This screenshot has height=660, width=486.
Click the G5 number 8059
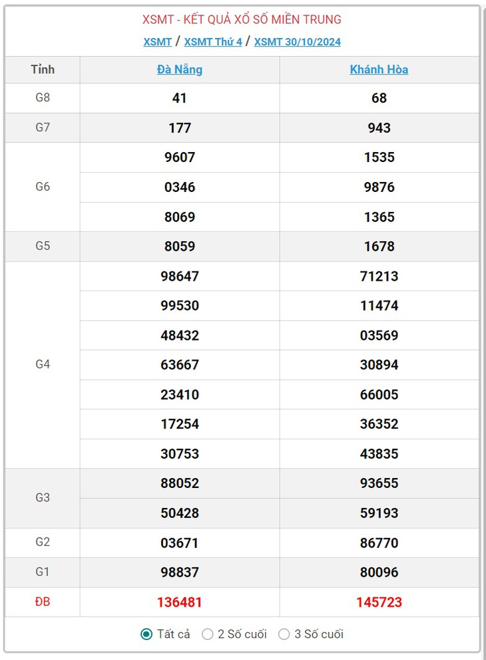(180, 246)
